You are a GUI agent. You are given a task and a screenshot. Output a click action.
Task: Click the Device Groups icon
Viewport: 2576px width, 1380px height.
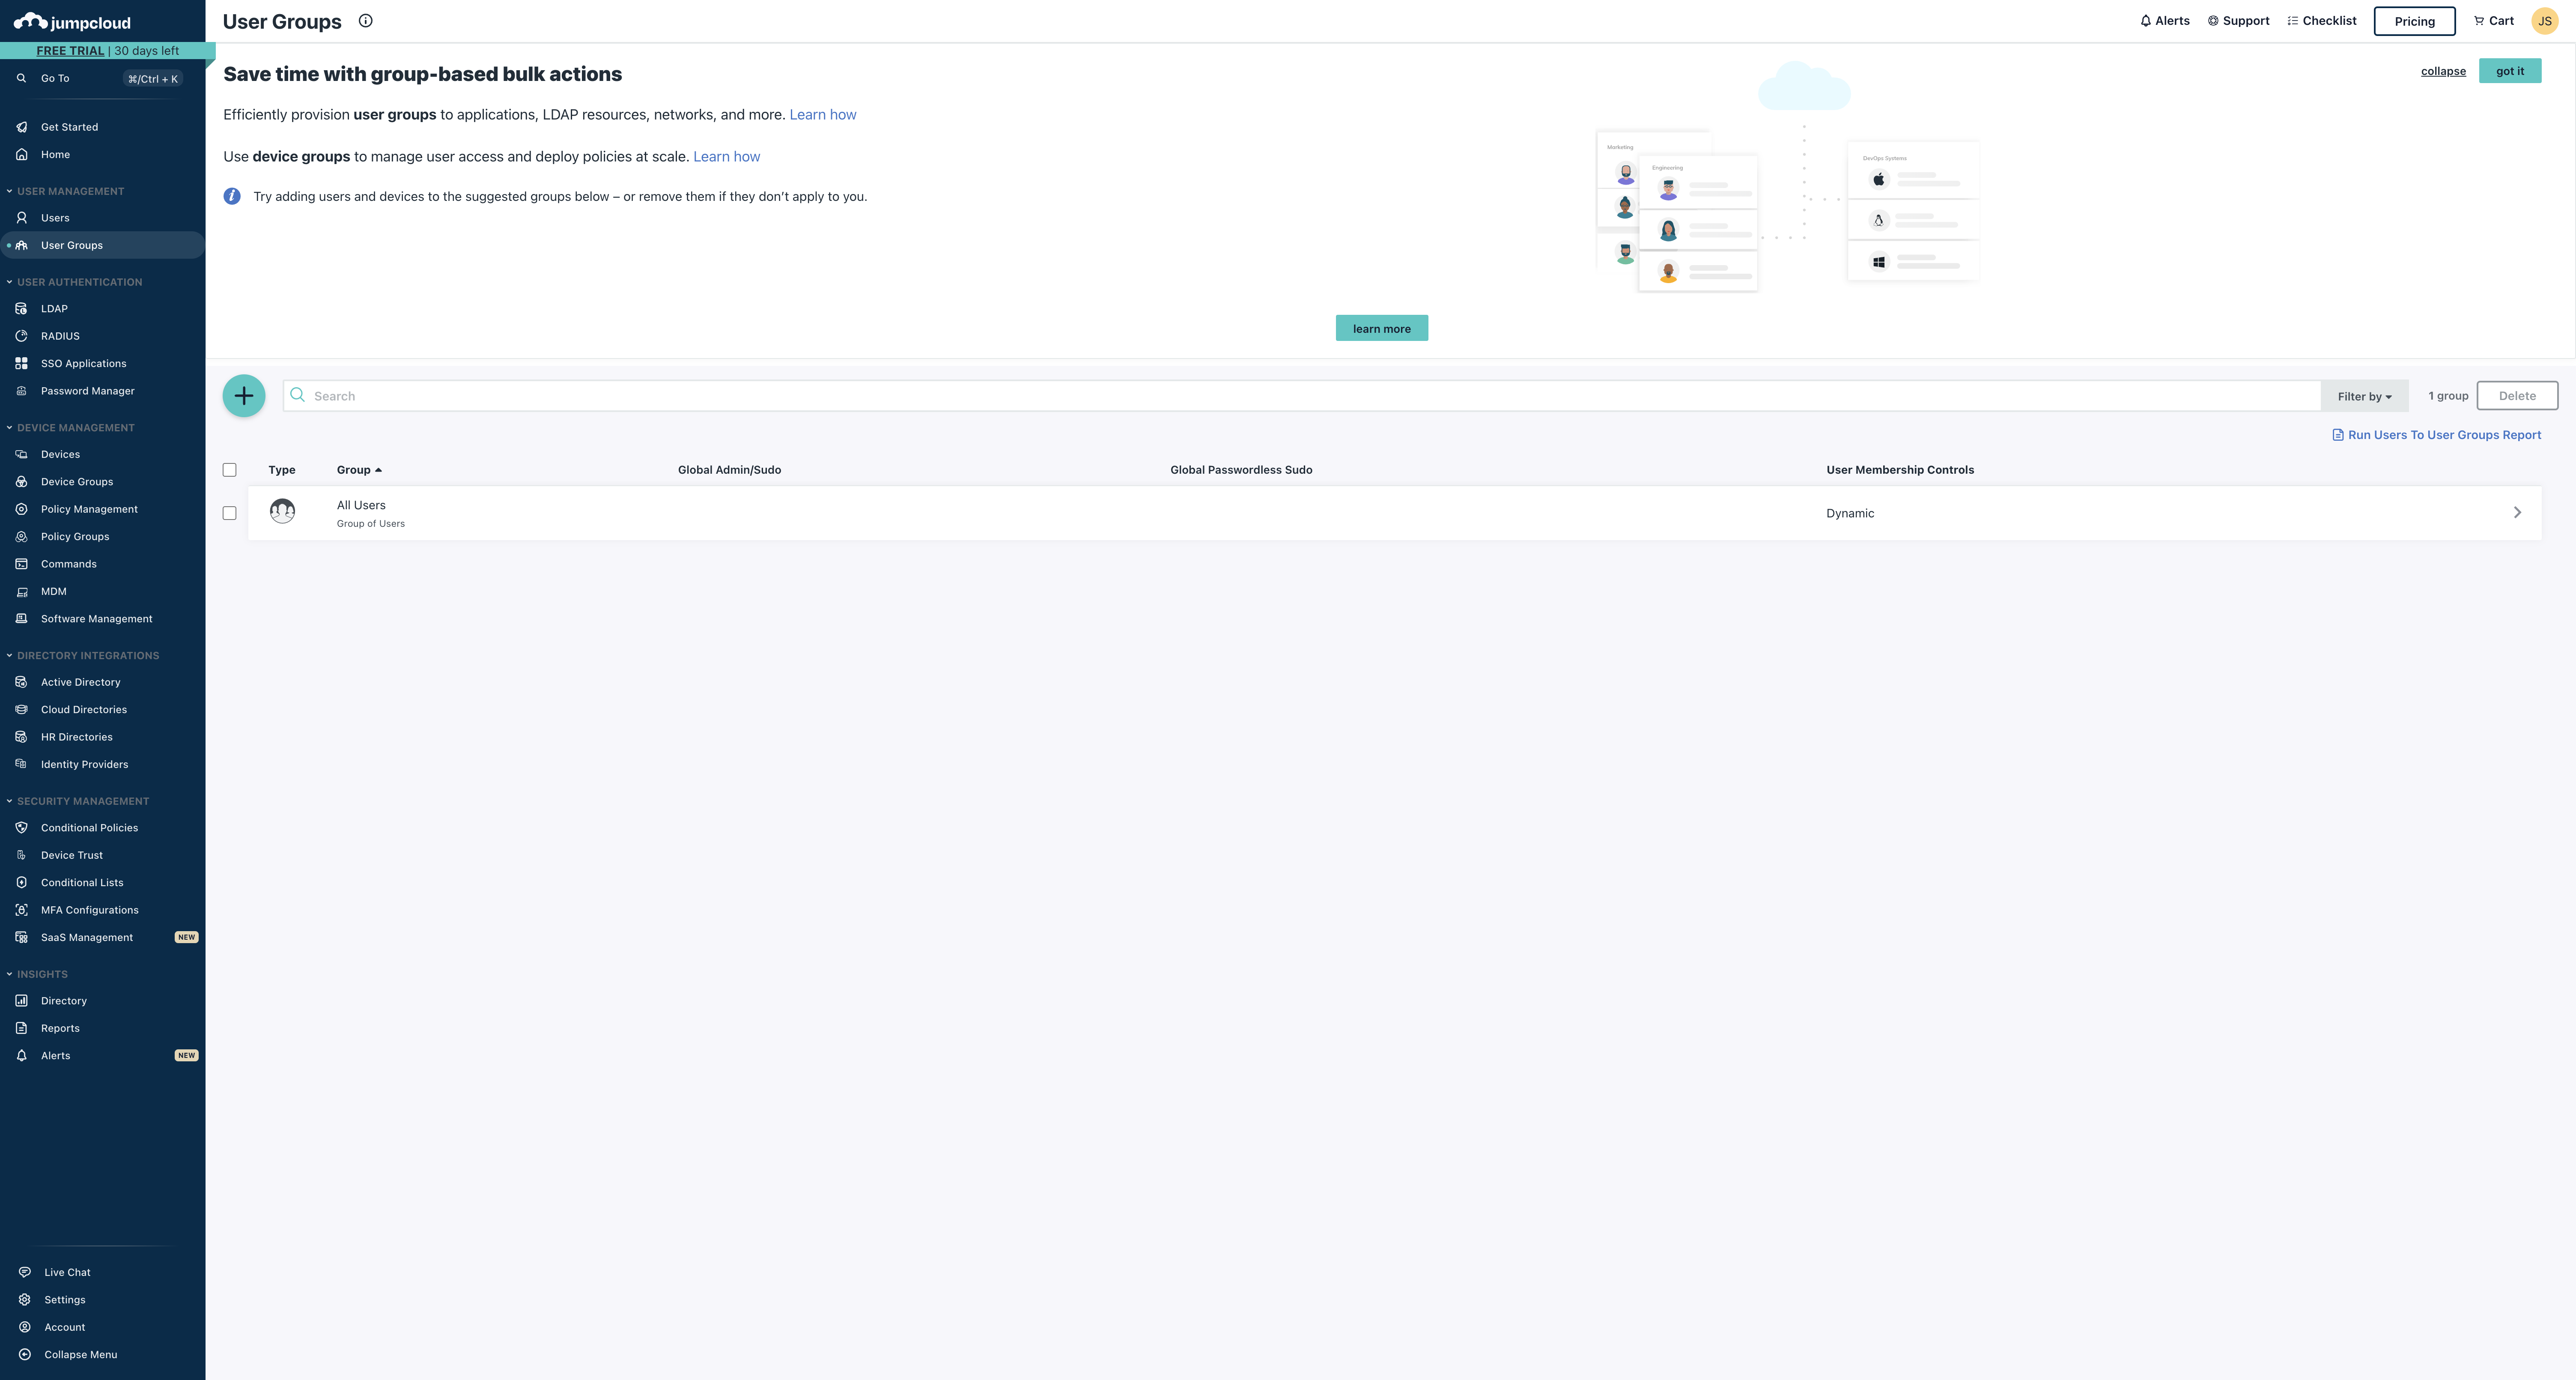tap(21, 482)
